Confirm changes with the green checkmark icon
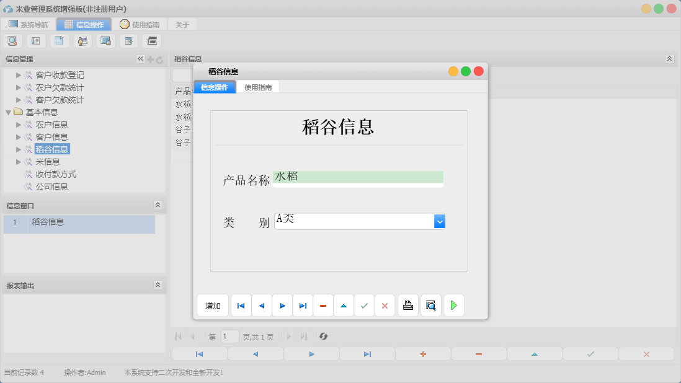This screenshot has height=383, width=681. [x=364, y=305]
